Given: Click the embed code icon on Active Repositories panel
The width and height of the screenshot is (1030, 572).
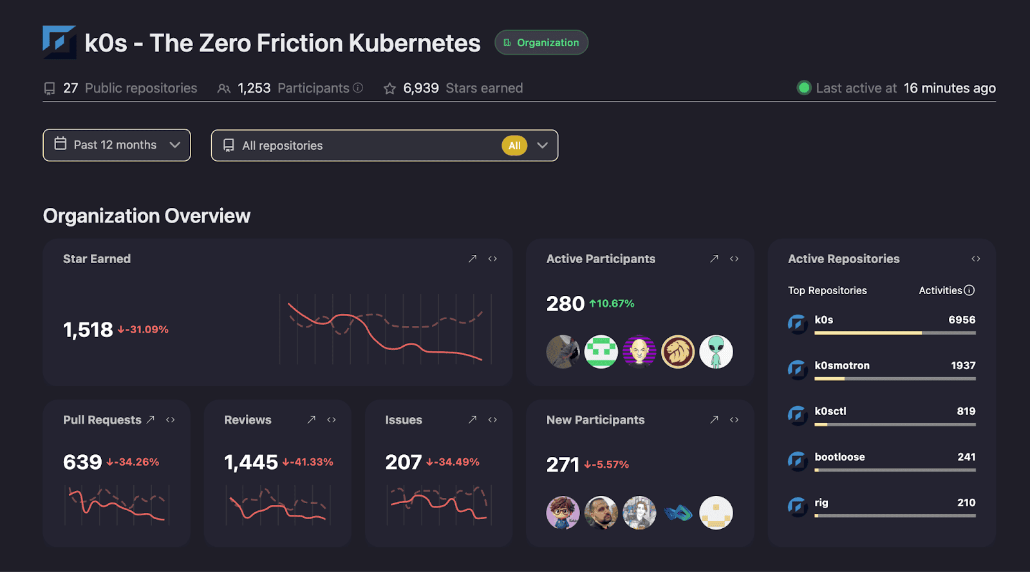Looking at the screenshot, I should pos(976,258).
